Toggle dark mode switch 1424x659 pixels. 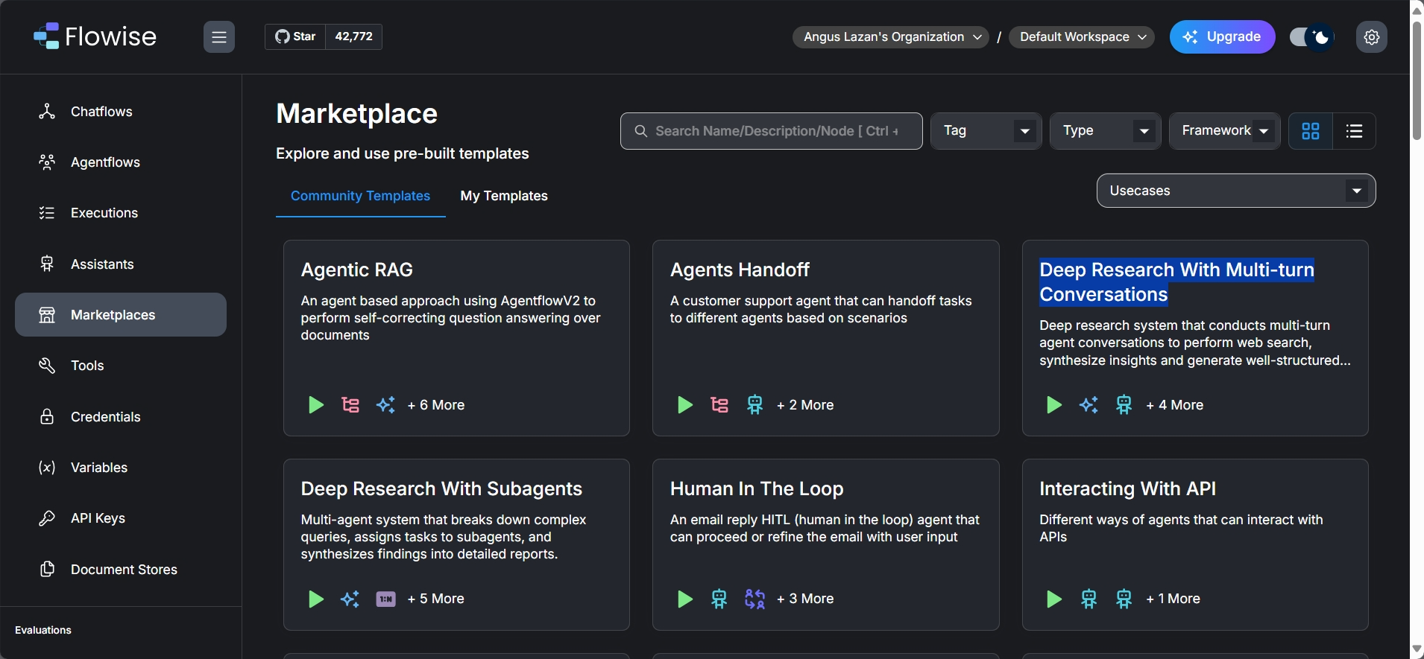(1311, 37)
